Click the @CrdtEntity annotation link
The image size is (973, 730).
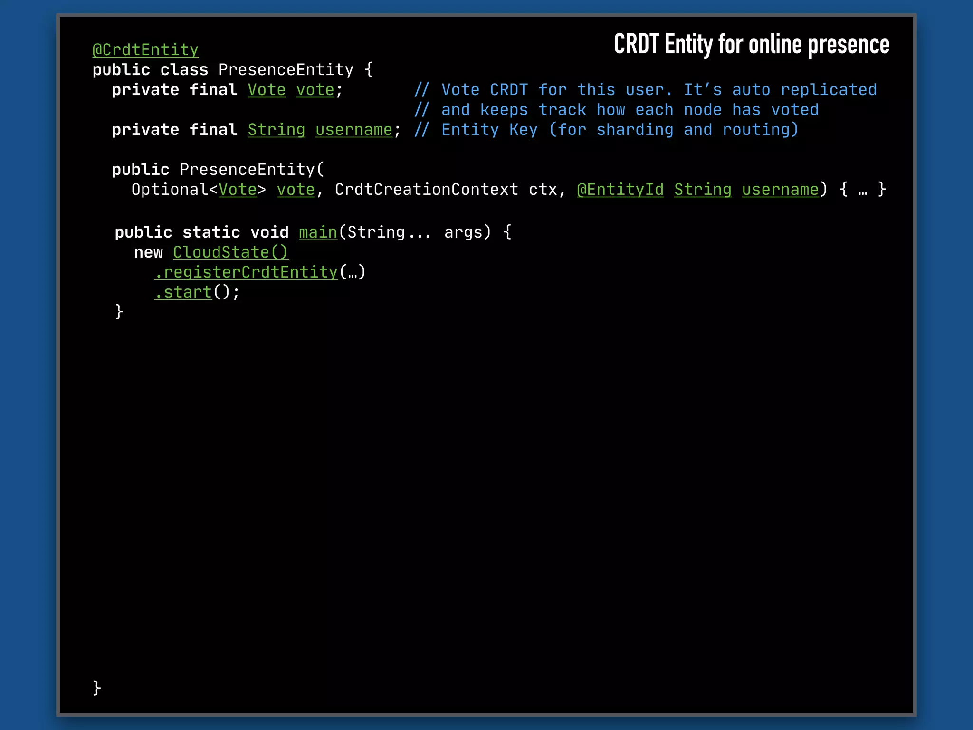[145, 50]
